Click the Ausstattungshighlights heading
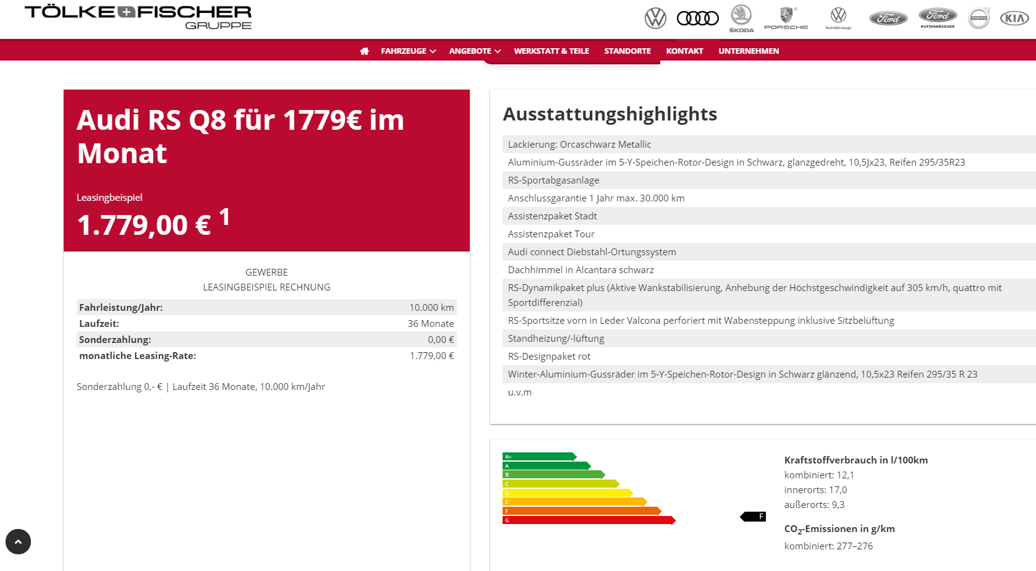The image size is (1036, 571). [x=610, y=114]
